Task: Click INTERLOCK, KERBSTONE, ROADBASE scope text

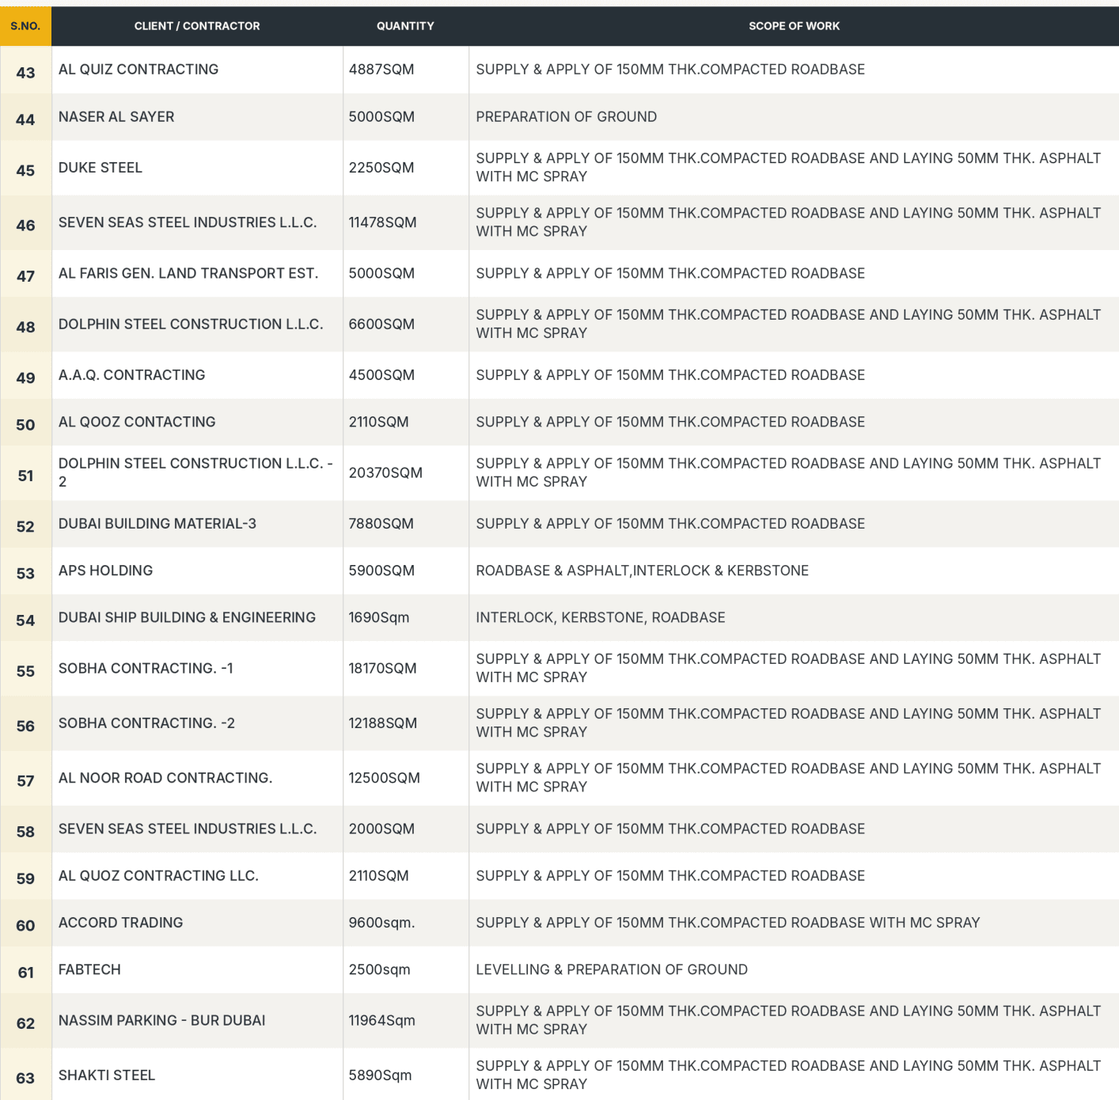Action: click(x=600, y=617)
